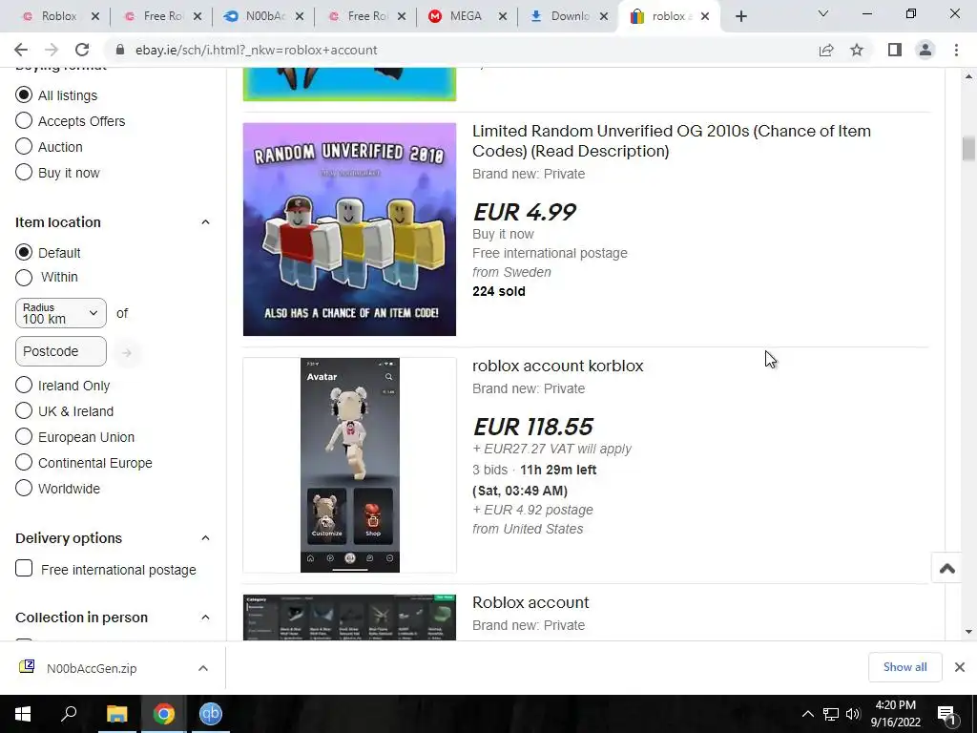This screenshot has width=977, height=733.
Task: Open the Chrome three-dot menu
Action: tap(956, 50)
